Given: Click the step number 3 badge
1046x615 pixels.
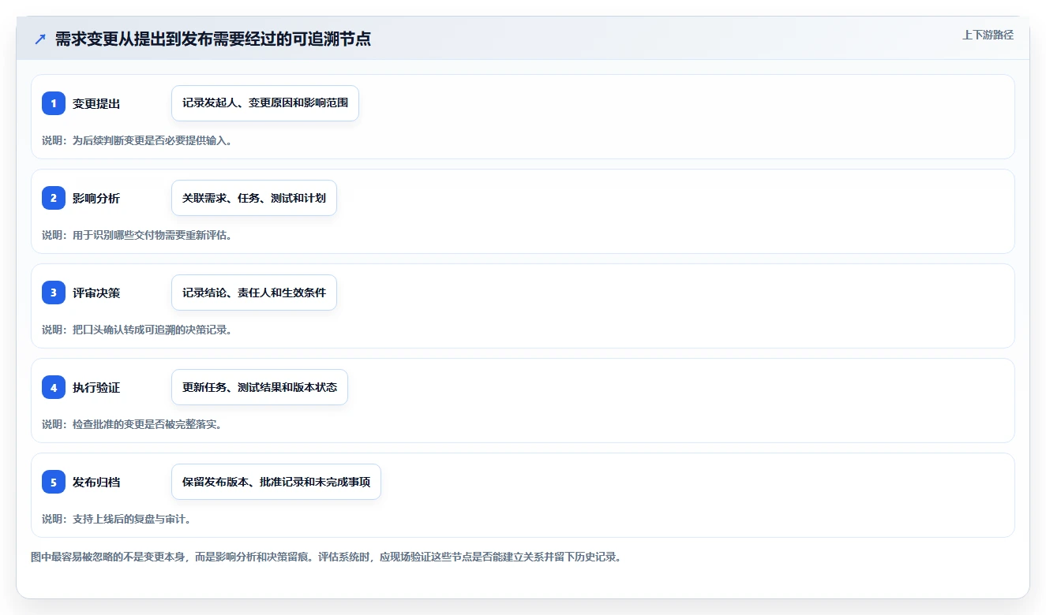Looking at the screenshot, I should click(54, 293).
